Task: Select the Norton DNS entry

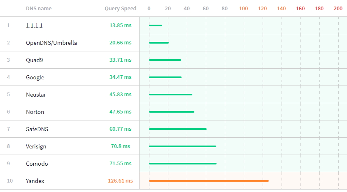Action: point(35,112)
